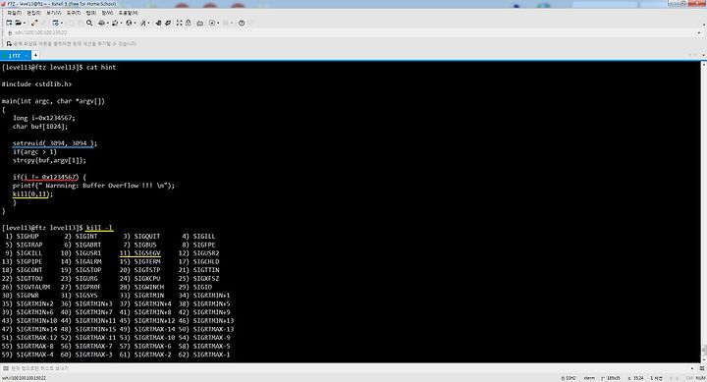The height and width of the screenshot is (382, 707).
Task: Select the '1 FTZ' session tab
Action: (15, 55)
